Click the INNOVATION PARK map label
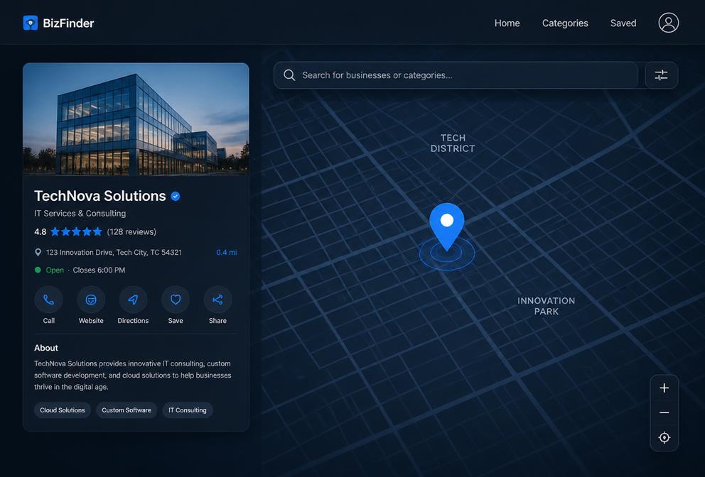 tap(547, 307)
